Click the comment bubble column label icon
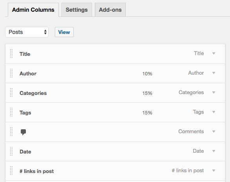The width and height of the screenshot is (230, 182). 23,132
